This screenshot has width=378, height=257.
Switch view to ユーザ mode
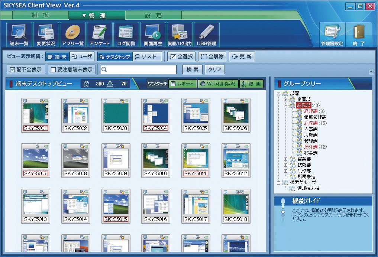click(x=81, y=57)
